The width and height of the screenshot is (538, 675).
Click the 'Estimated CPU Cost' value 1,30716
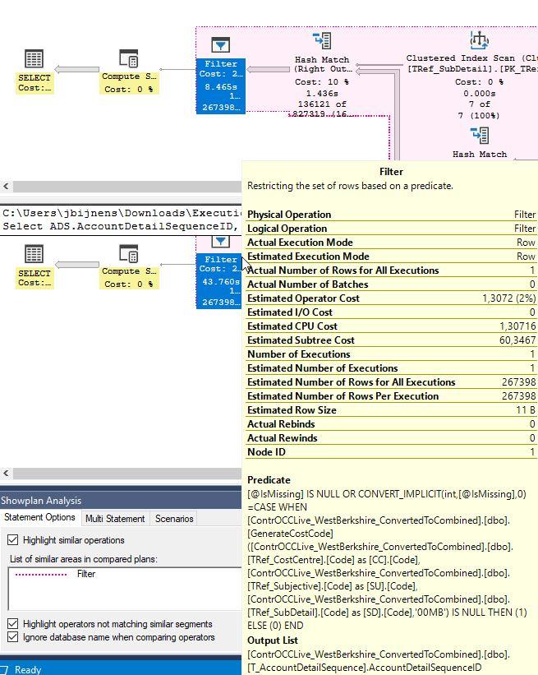coord(517,326)
